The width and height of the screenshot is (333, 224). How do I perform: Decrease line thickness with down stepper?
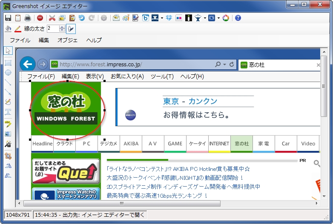click(62, 30)
